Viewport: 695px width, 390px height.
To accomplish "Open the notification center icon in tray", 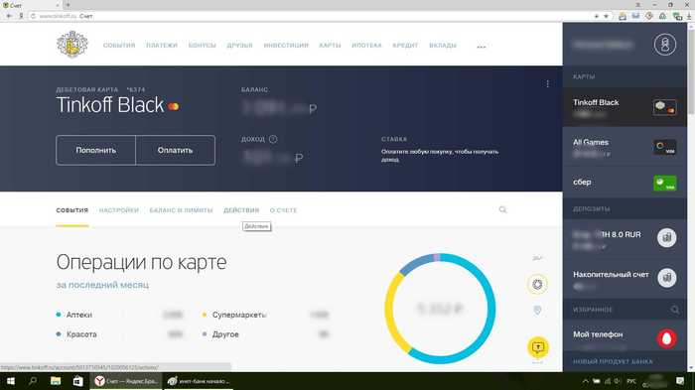I will (680, 381).
